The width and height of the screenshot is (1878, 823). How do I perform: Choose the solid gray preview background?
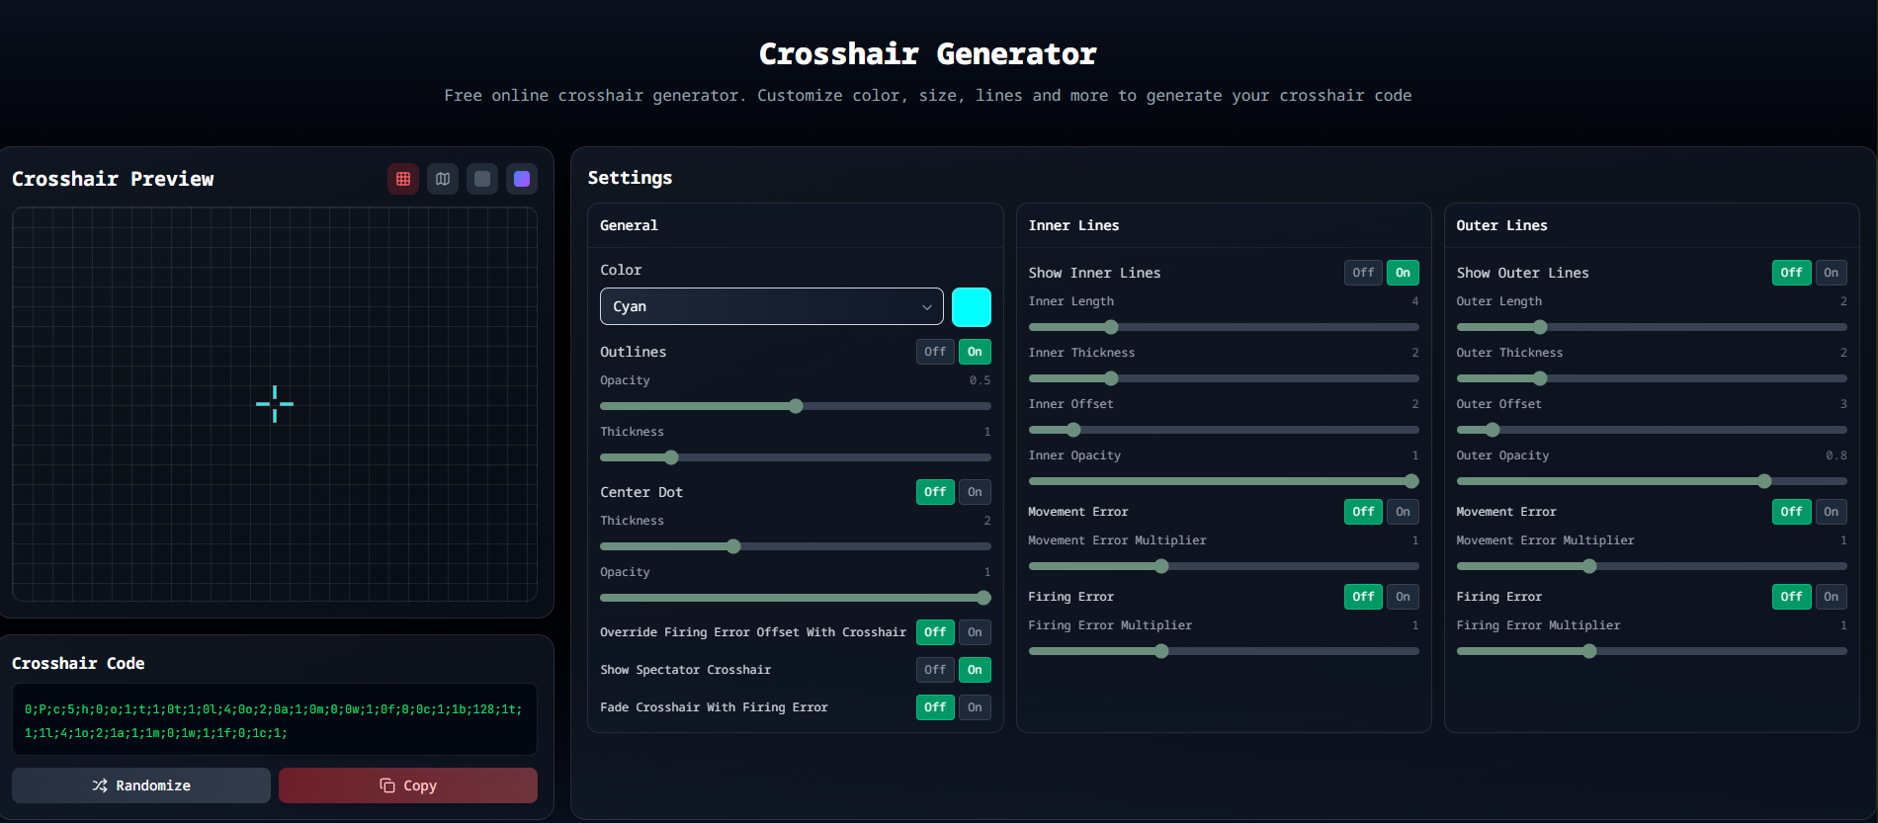[x=482, y=179]
